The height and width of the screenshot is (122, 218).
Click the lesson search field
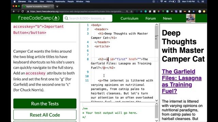(88, 18)
